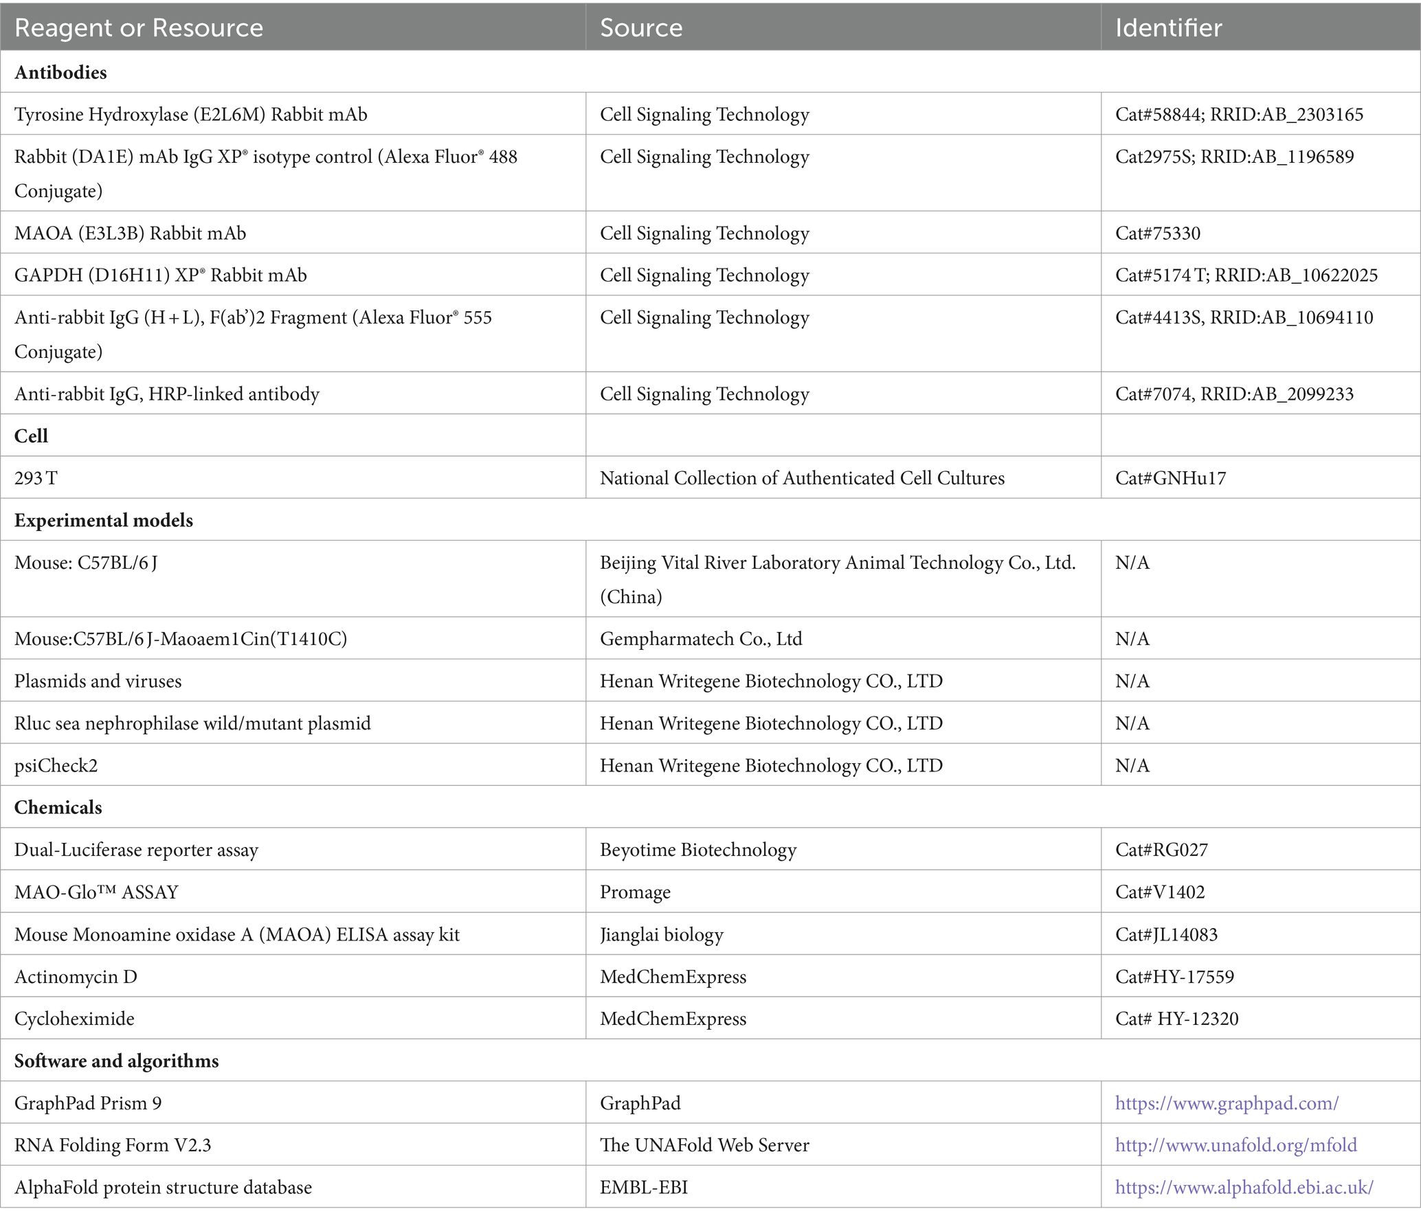Image resolution: width=1421 pixels, height=1220 pixels.
Task: Select the 'Antibodies' section heading
Action: 60,72
